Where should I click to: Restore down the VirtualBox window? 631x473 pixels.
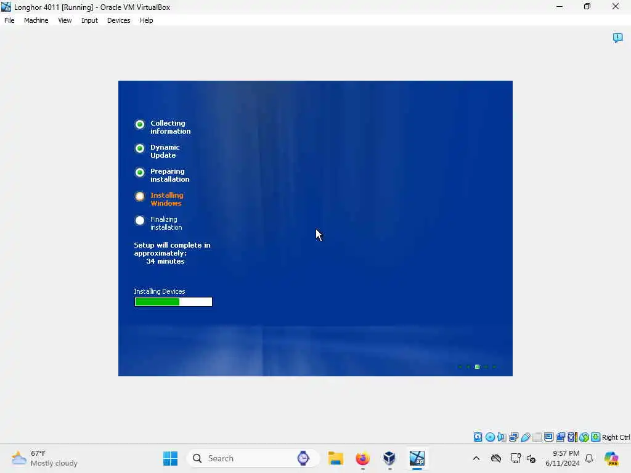(x=587, y=6)
